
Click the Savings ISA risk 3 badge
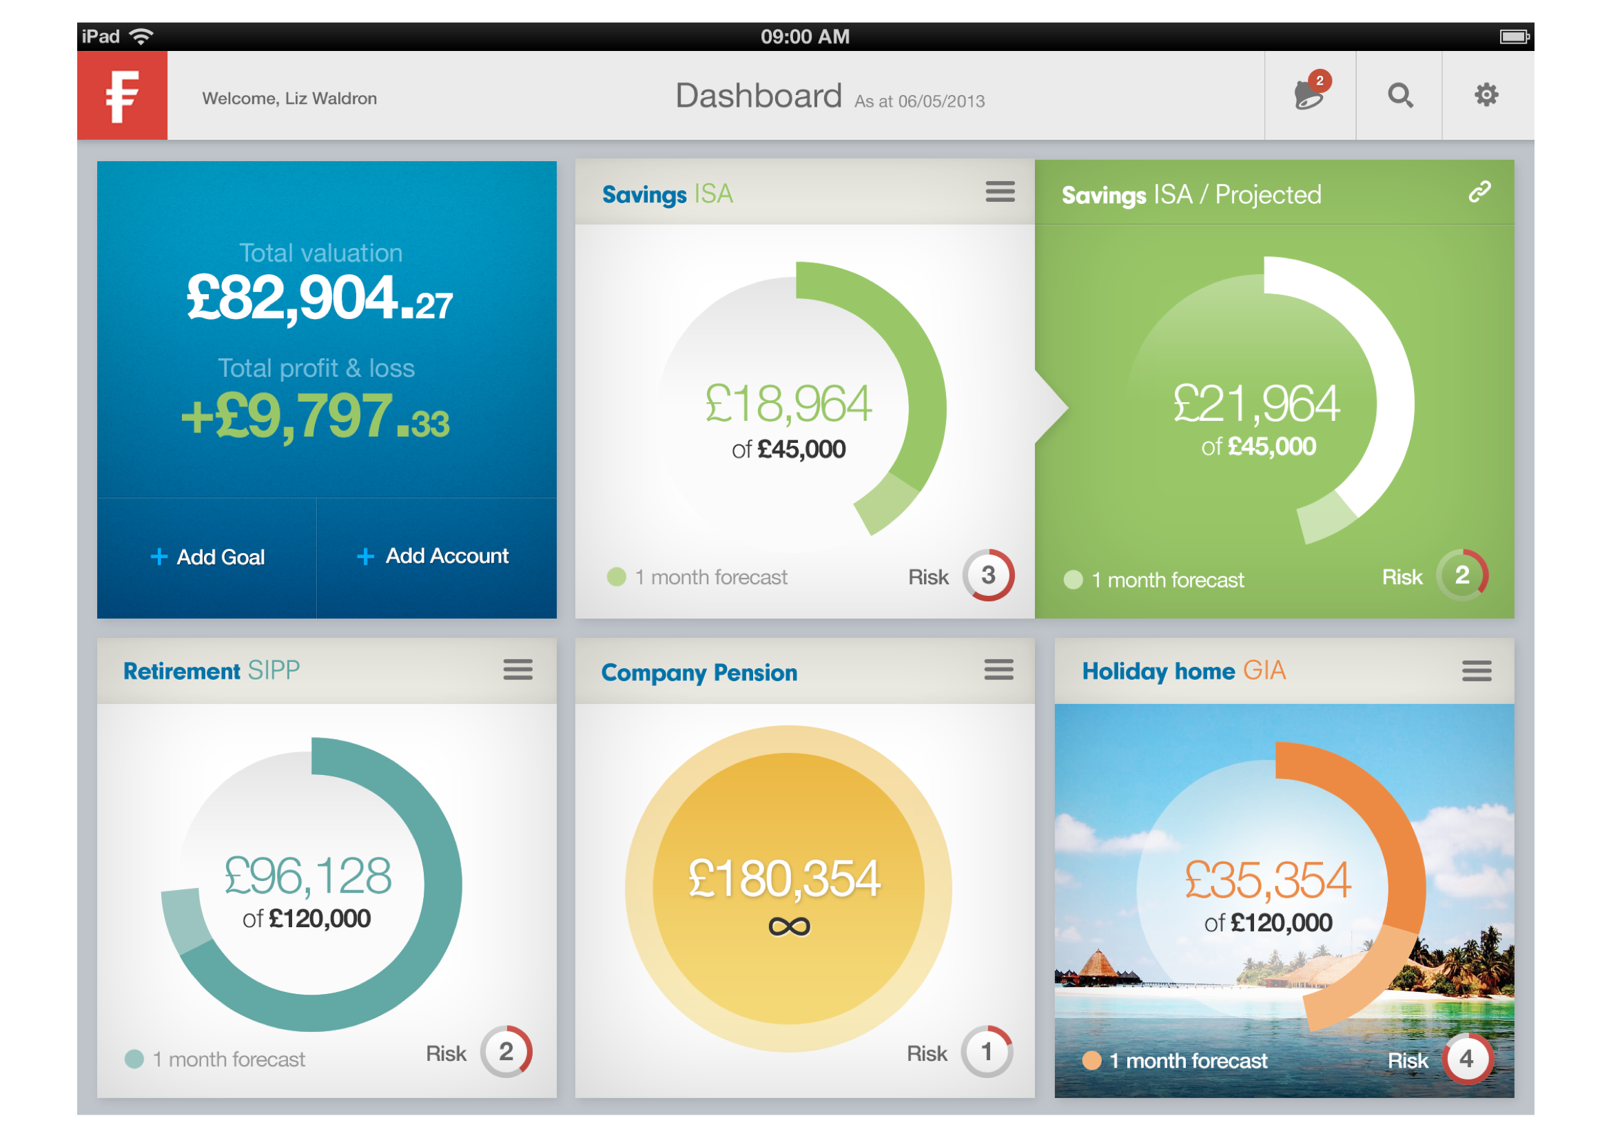point(988,575)
